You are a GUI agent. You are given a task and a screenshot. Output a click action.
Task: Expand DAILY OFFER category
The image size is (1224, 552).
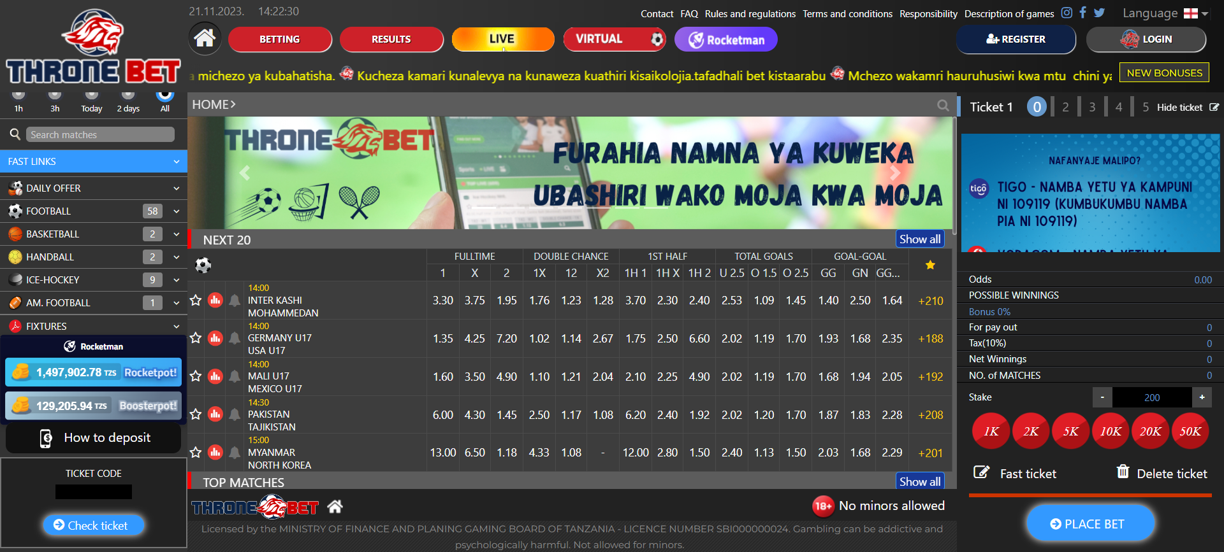pyautogui.click(x=94, y=188)
